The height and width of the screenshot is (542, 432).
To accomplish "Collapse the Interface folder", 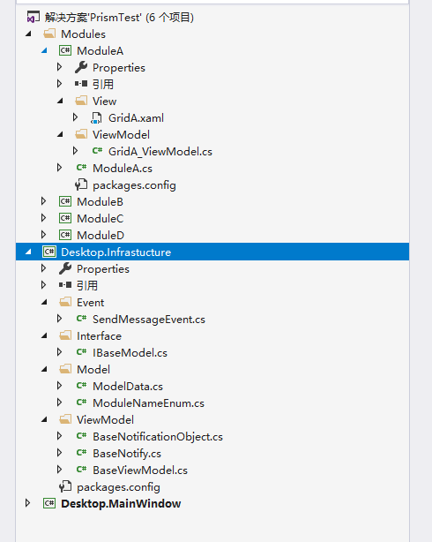I will pos(44,336).
